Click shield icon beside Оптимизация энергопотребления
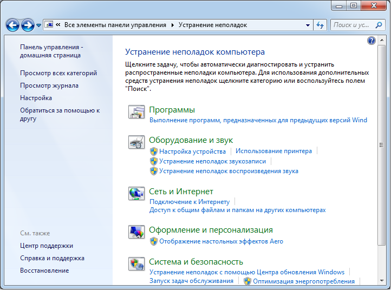The height and width of the screenshot is (290, 391). tap(247, 281)
